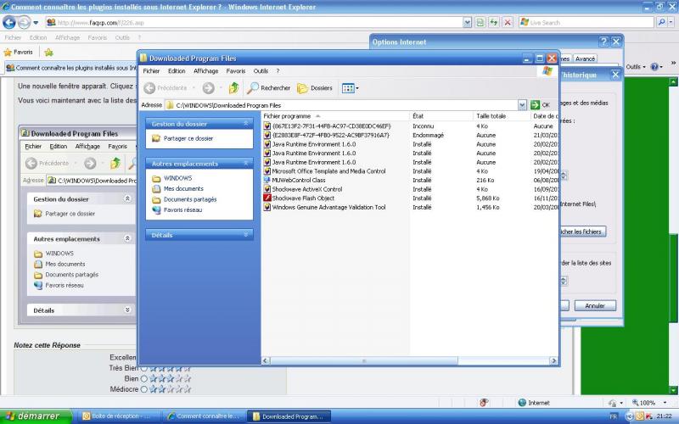Select the {E2883E8F-472F-4FB0...} entry icon

coord(267,135)
